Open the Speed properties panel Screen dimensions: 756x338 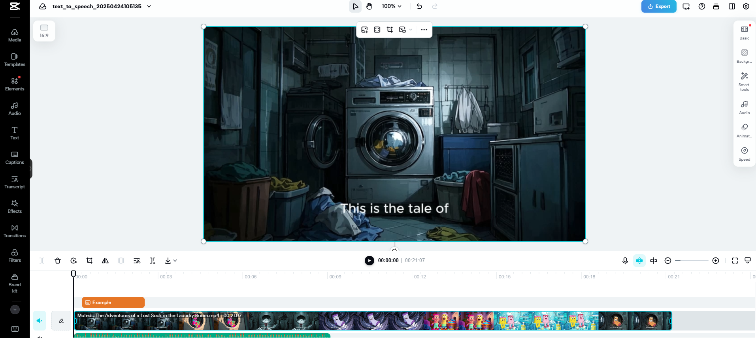pyautogui.click(x=745, y=154)
